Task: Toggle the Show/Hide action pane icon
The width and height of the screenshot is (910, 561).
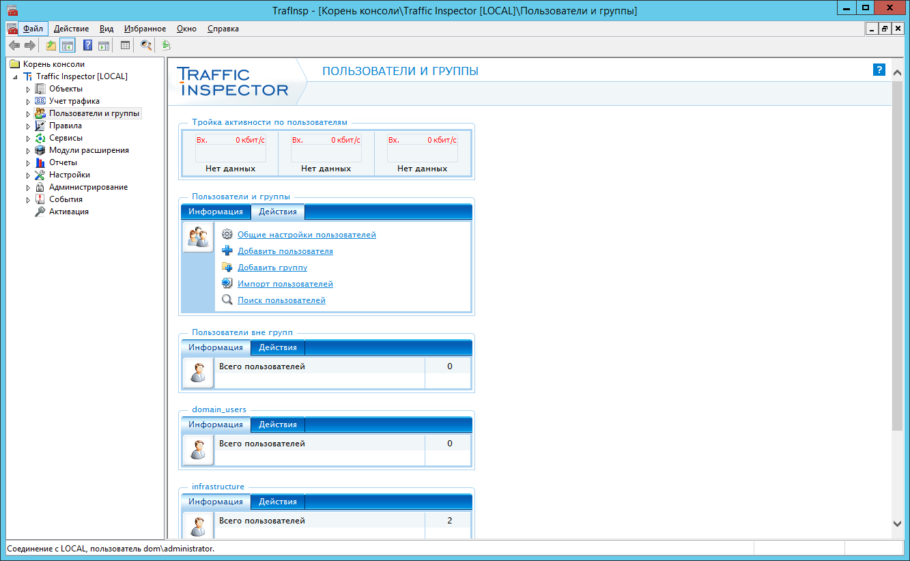Action: pos(104,46)
